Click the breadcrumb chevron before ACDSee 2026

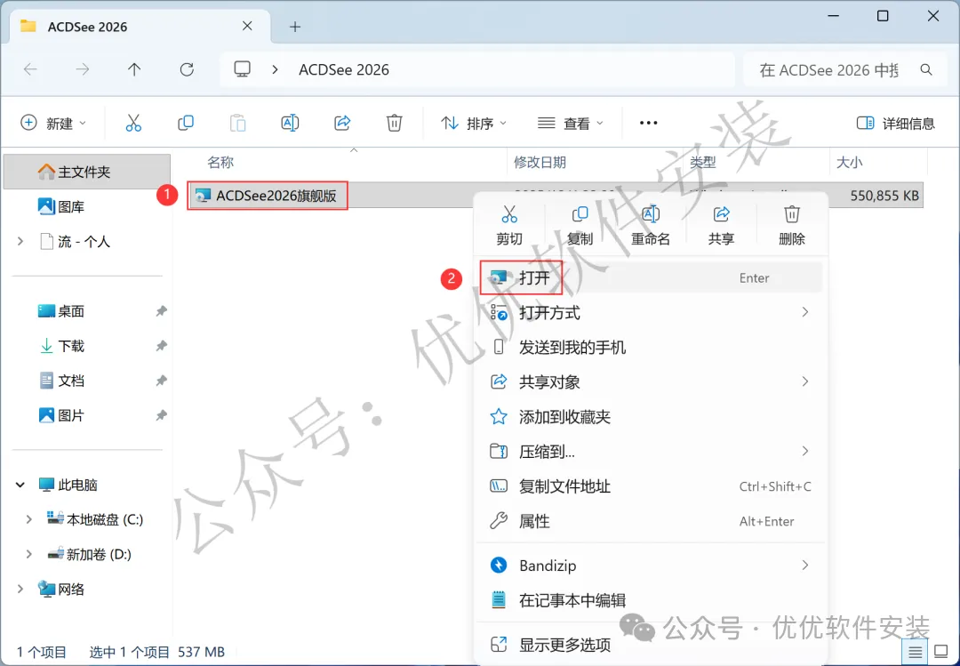tap(275, 70)
